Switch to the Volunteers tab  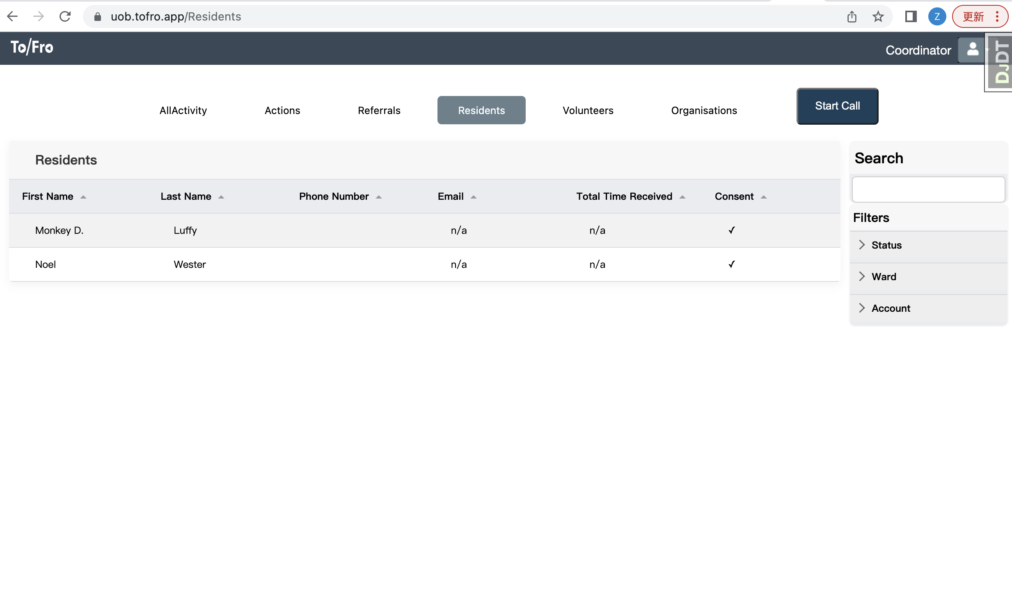click(587, 110)
